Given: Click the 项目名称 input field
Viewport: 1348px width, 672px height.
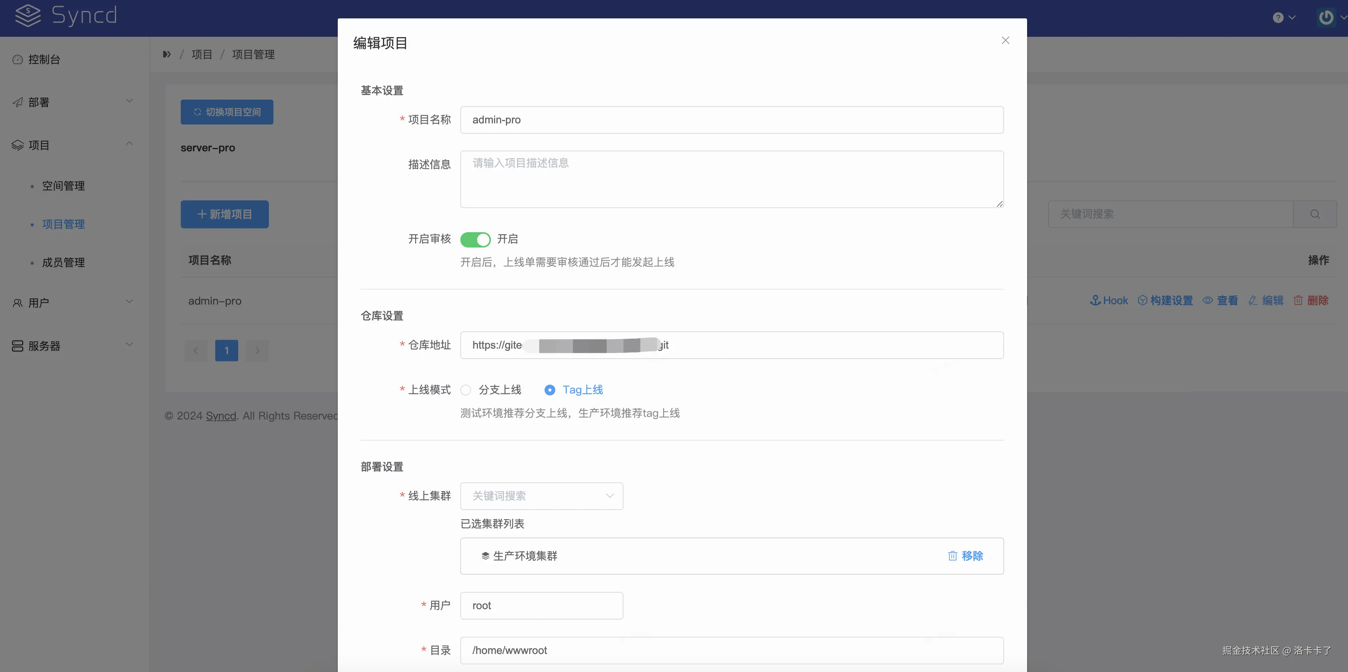Looking at the screenshot, I should click(x=731, y=120).
